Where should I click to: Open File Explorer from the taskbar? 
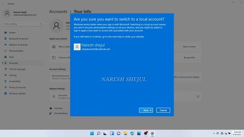125,134
